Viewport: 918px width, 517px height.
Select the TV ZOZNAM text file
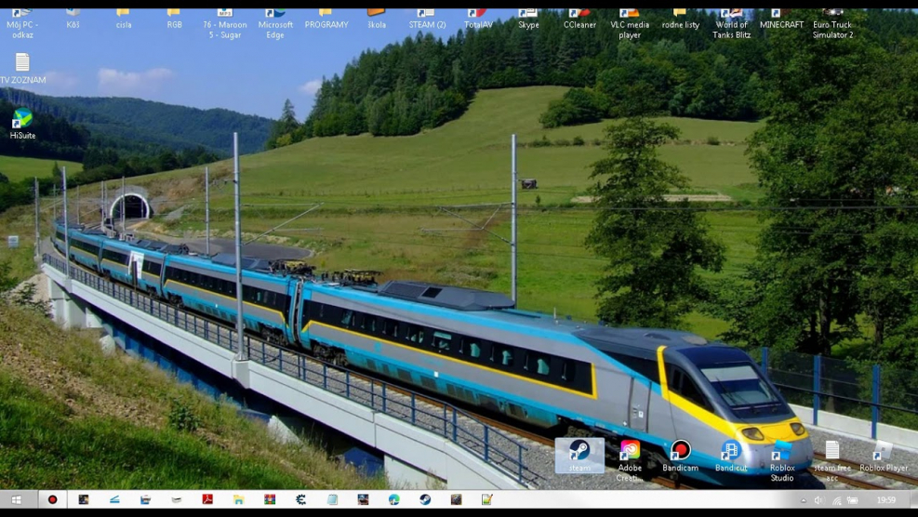(x=22, y=68)
